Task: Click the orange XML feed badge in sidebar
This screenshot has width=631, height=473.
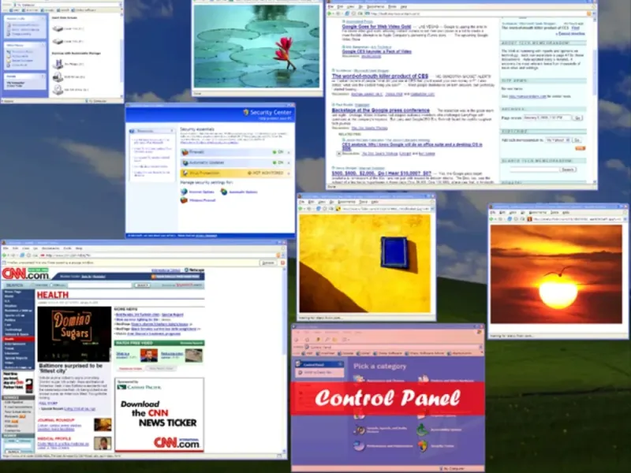Action: click(580, 148)
